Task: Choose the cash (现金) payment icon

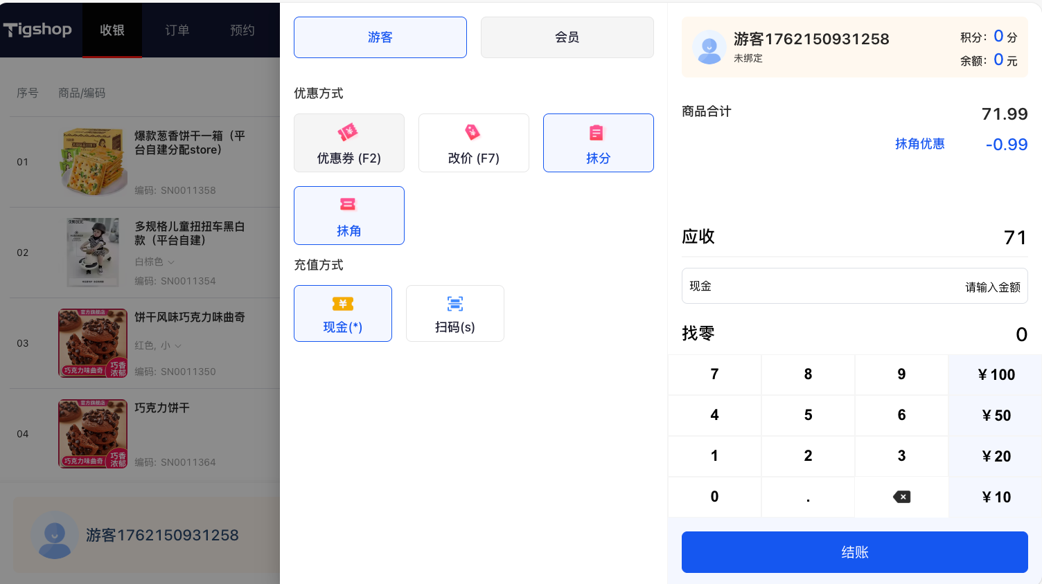Action: (343, 304)
